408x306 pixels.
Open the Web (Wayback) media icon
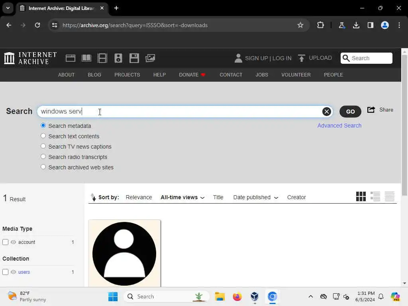(70, 58)
